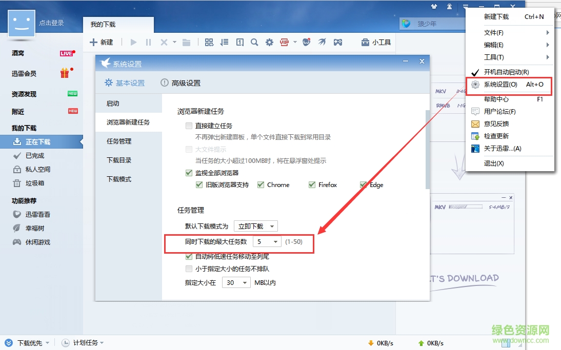Click the task sort icon in the toolbar
561x350 pixels.
(224, 42)
